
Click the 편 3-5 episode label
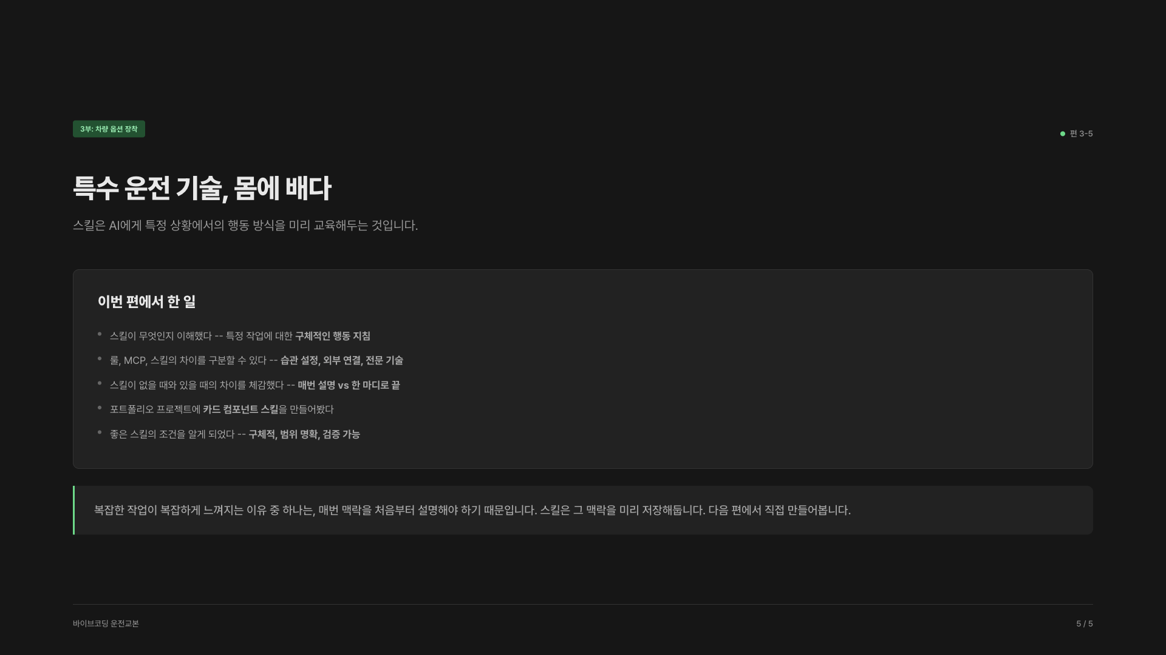pos(1081,133)
